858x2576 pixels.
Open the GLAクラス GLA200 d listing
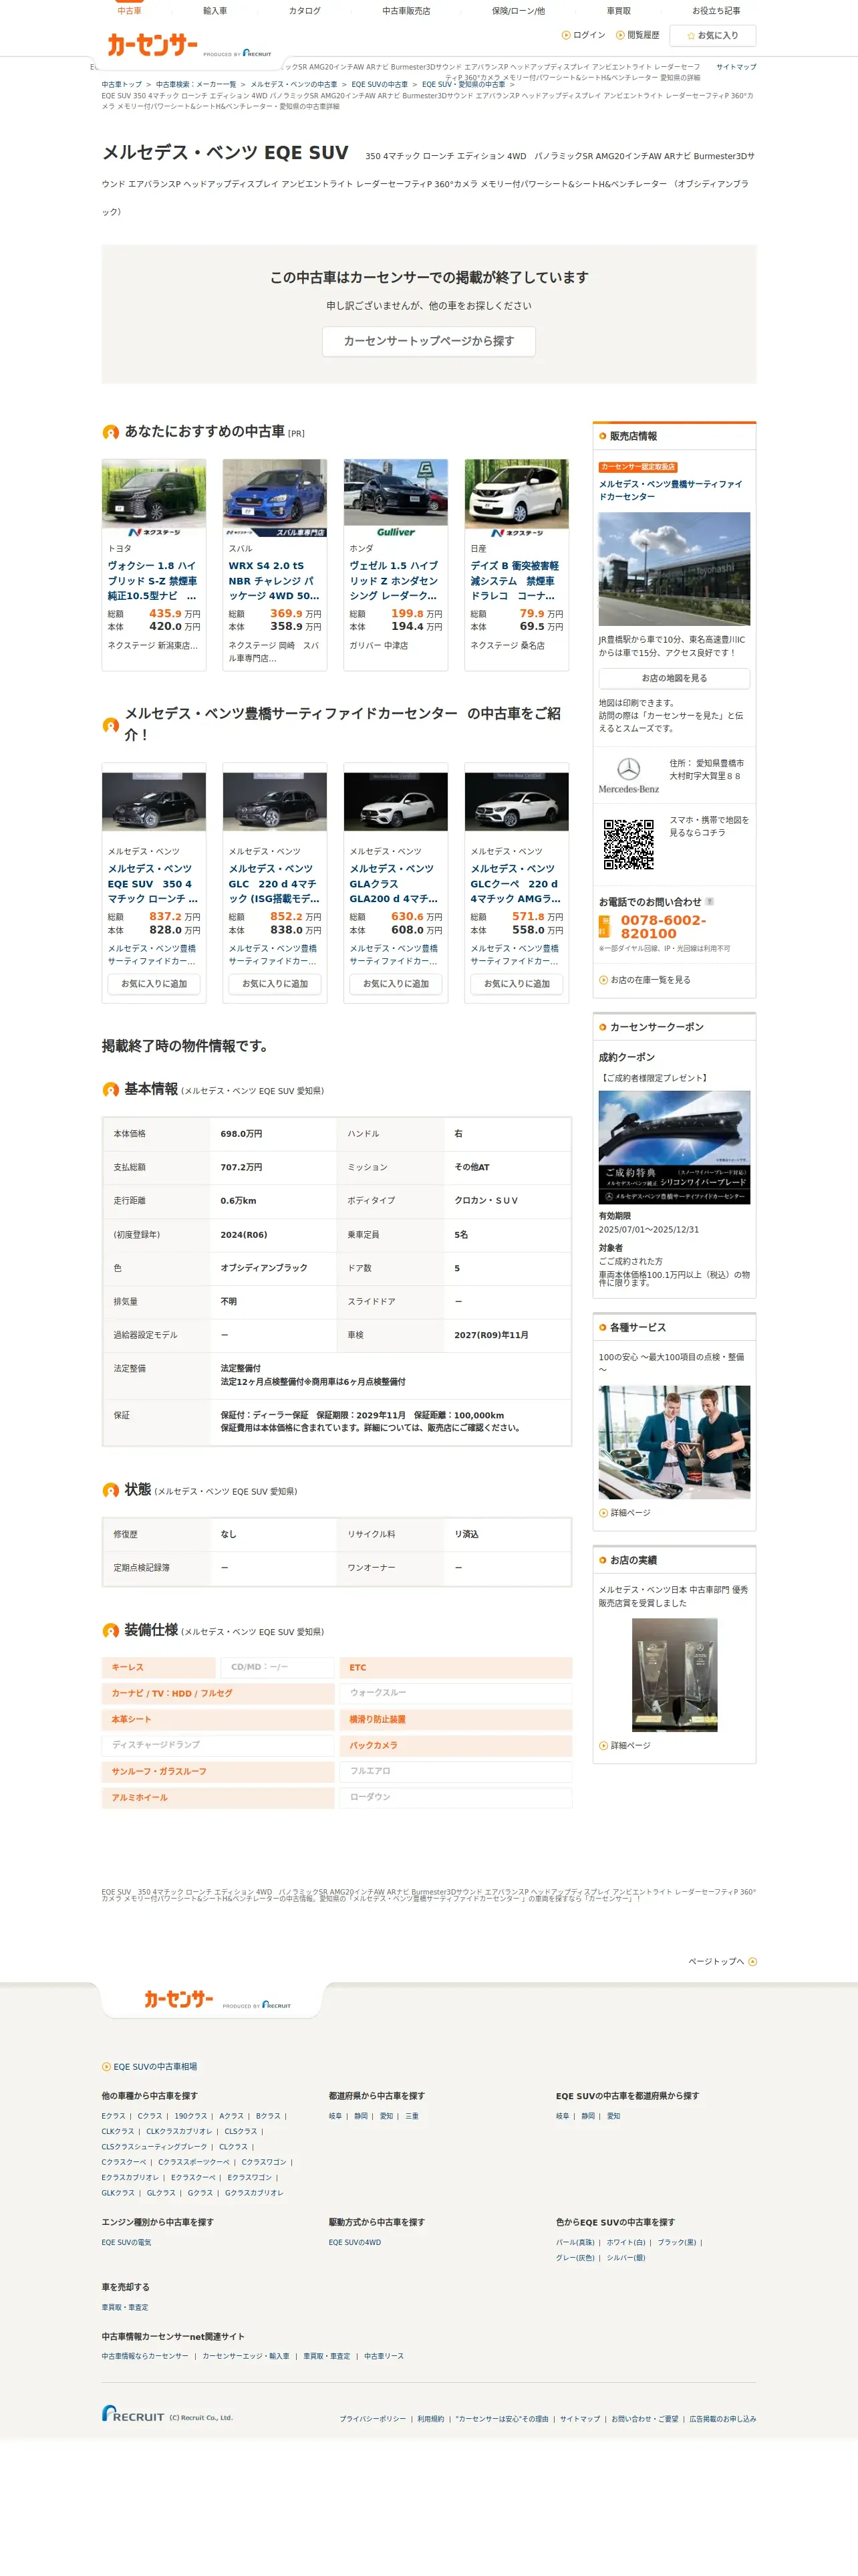394,883
